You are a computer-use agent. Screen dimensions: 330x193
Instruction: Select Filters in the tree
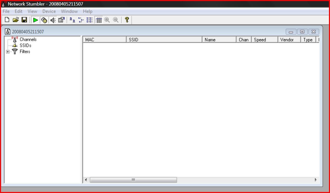pos(25,52)
